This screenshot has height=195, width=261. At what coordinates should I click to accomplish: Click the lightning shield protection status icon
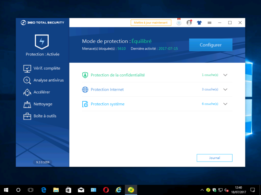point(42,42)
